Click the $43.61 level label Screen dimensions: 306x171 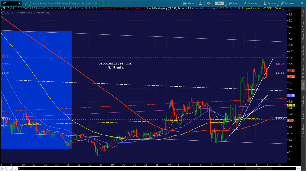280,118
